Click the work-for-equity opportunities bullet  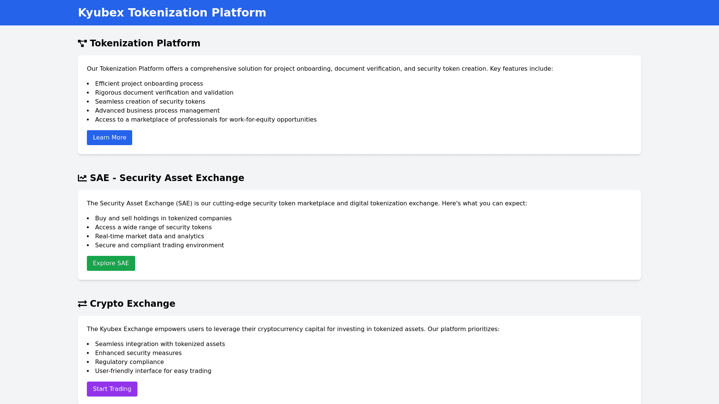pos(206,120)
